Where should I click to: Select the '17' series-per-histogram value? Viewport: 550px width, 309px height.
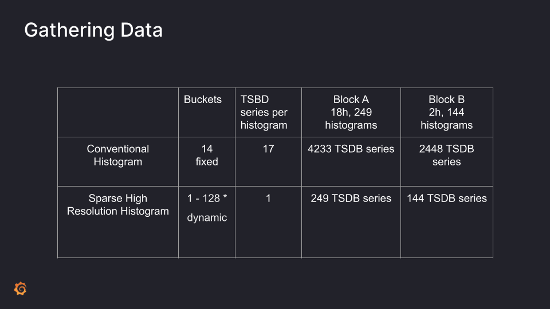pyautogui.click(x=268, y=149)
